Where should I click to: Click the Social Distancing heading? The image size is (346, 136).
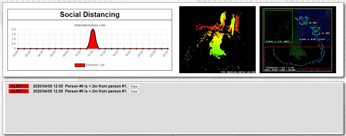click(x=90, y=15)
